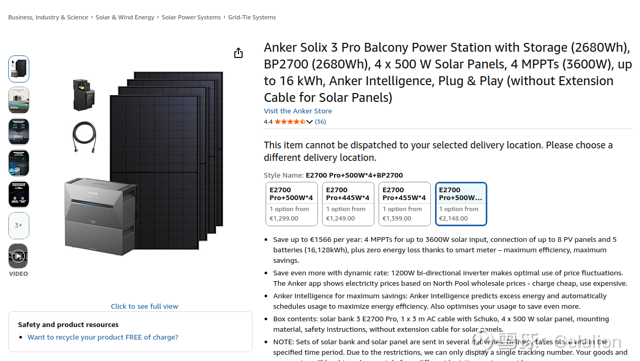Open the Business, Industry & Science breadcrumb
This screenshot has width=640, height=361.
[48, 17]
